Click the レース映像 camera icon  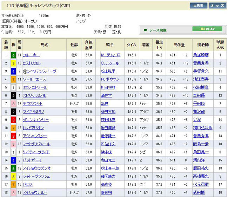146,30
